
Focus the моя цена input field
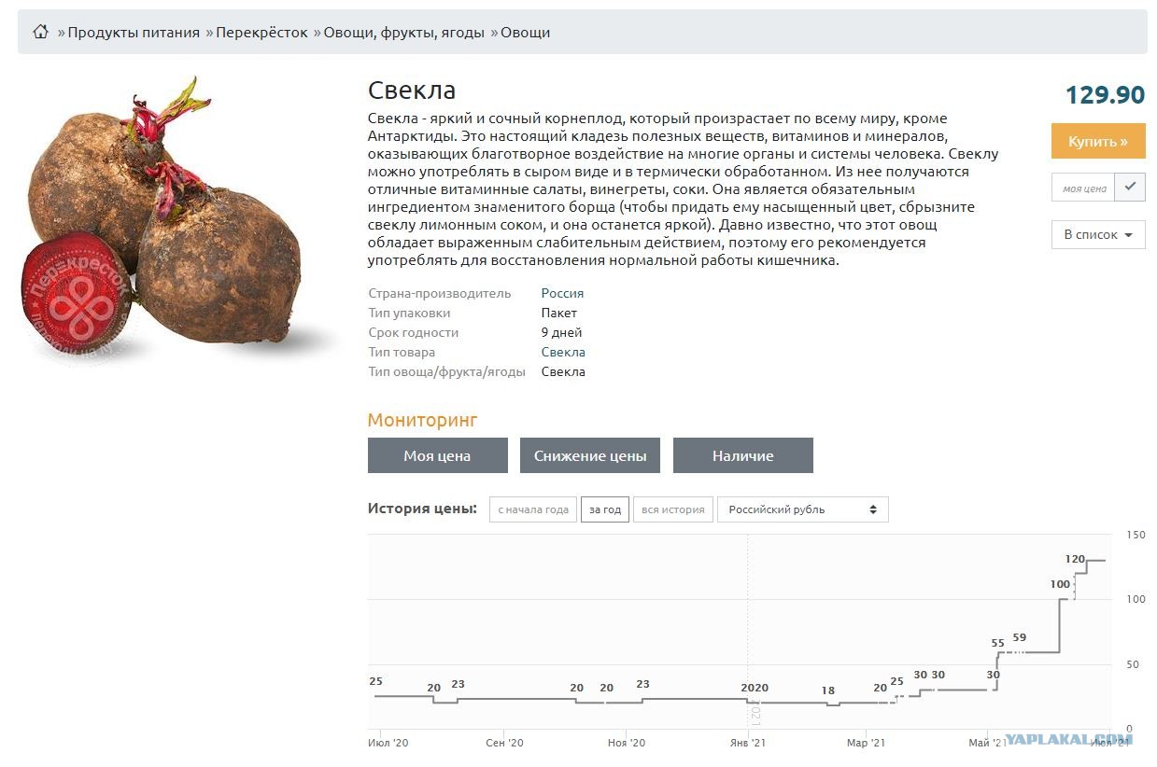tap(1084, 188)
